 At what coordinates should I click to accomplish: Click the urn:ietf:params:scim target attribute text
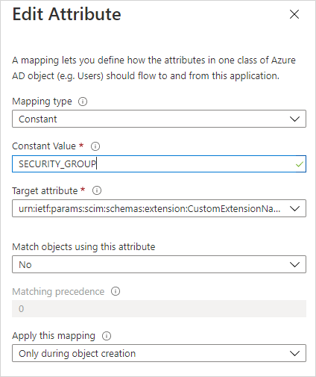click(x=150, y=209)
